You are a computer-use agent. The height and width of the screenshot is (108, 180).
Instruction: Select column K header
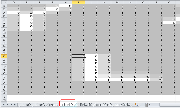pos(104,2)
